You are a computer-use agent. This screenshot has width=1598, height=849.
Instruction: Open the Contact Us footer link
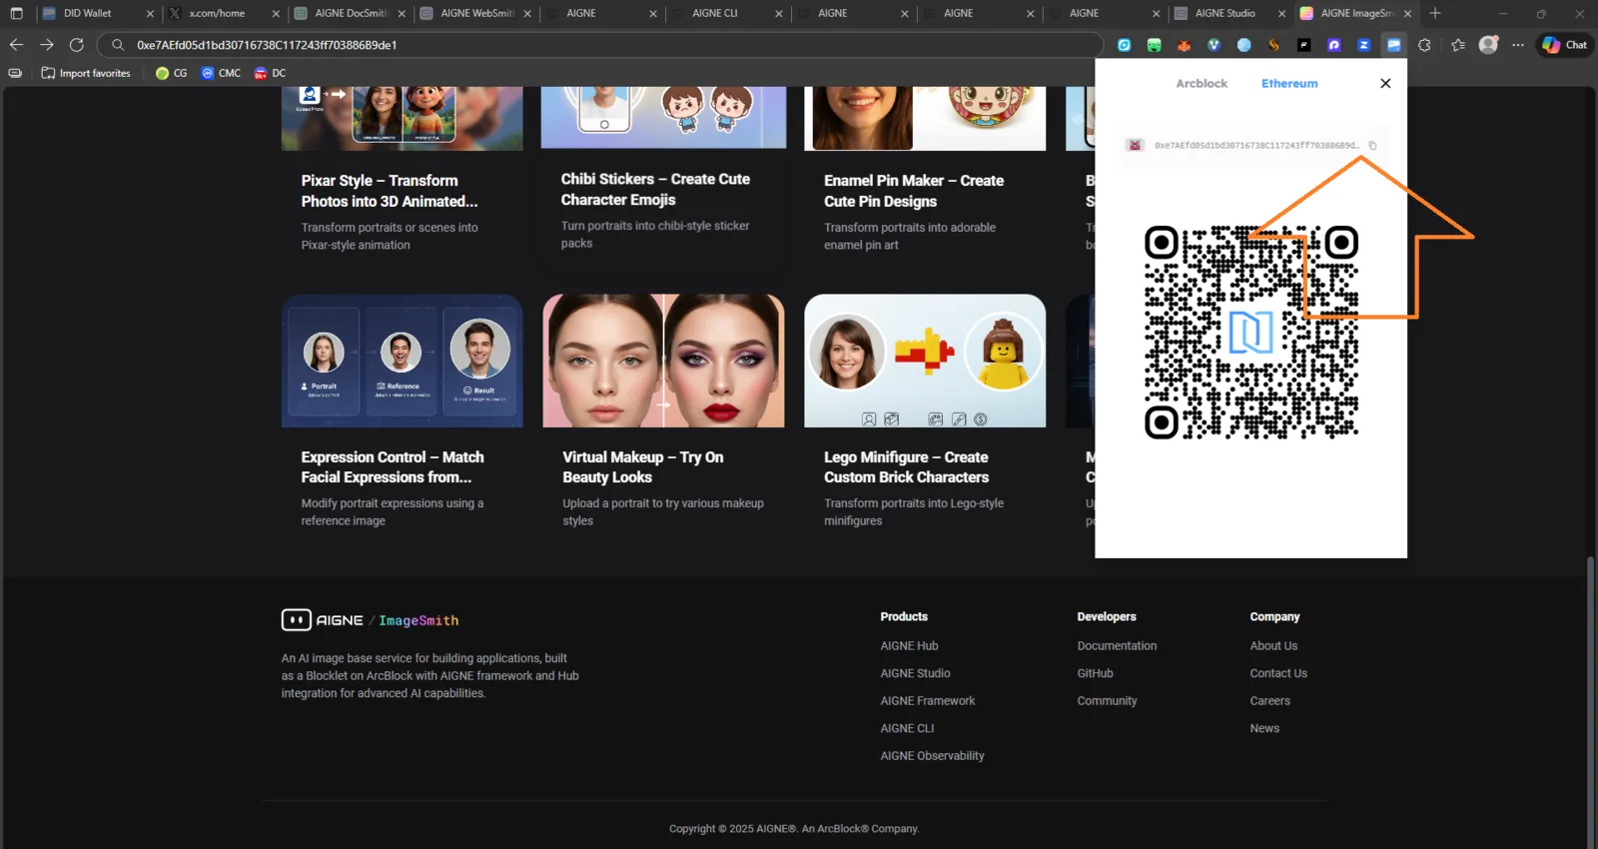(1278, 673)
